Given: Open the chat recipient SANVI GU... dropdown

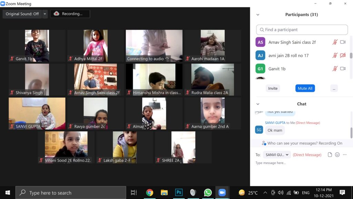Looking at the screenshot, I should (x=277, y=155).
